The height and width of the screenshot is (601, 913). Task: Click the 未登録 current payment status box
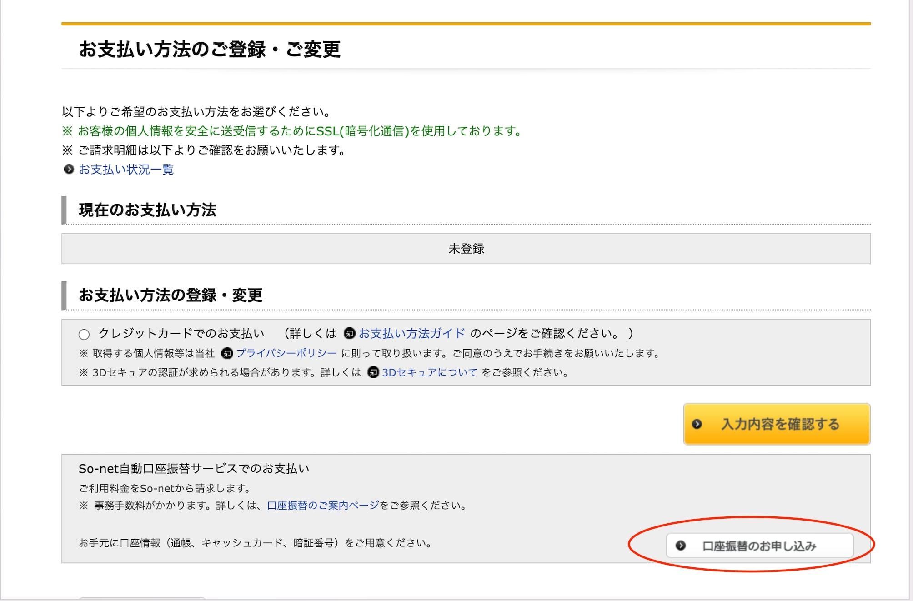pyautogui.click(x=466, y=249)
